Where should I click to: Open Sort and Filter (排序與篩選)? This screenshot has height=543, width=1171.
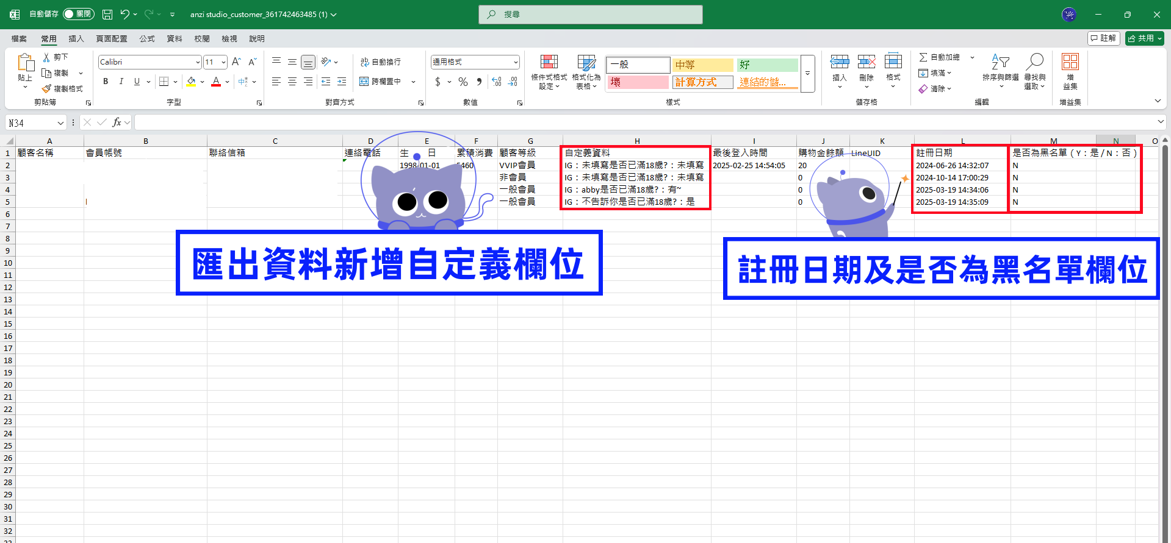pos(1001,70)
